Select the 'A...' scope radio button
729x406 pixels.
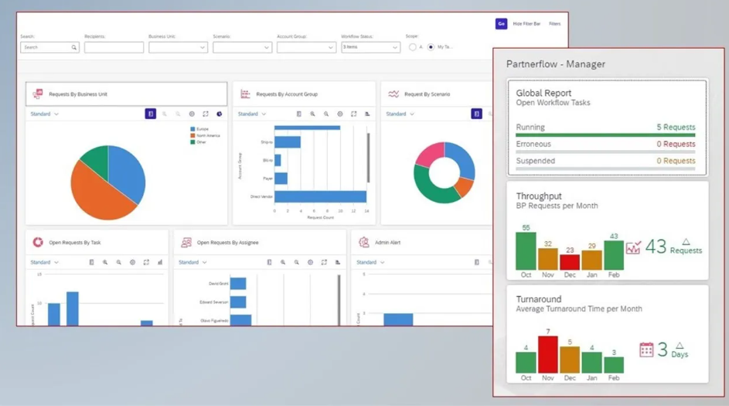coord(413,47)
